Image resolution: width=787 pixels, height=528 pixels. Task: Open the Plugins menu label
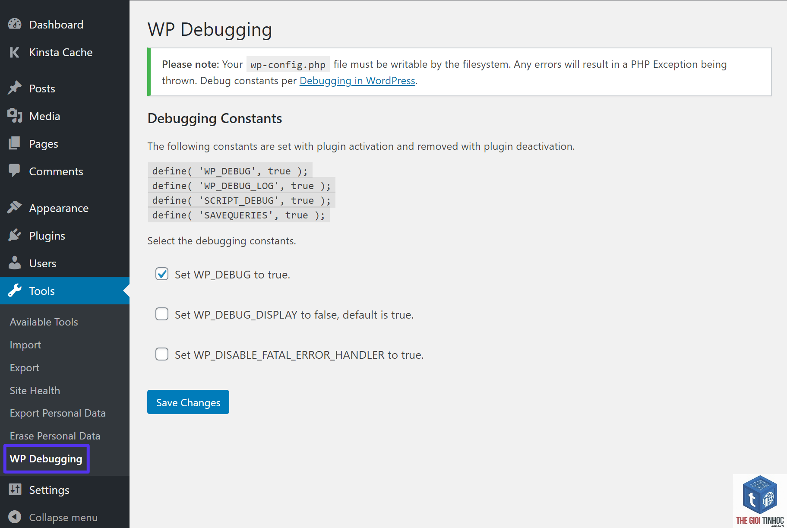(x=47, y=236)
